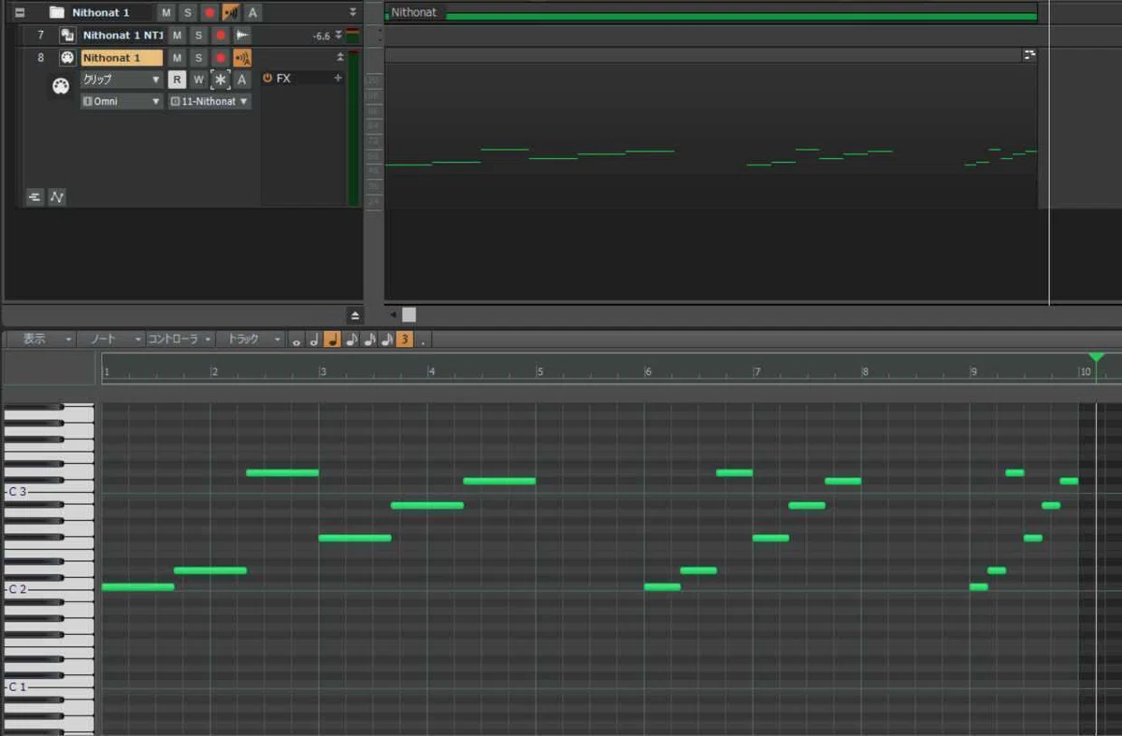
Task: Select sixteenth note duration
Action: click(368, 339)
